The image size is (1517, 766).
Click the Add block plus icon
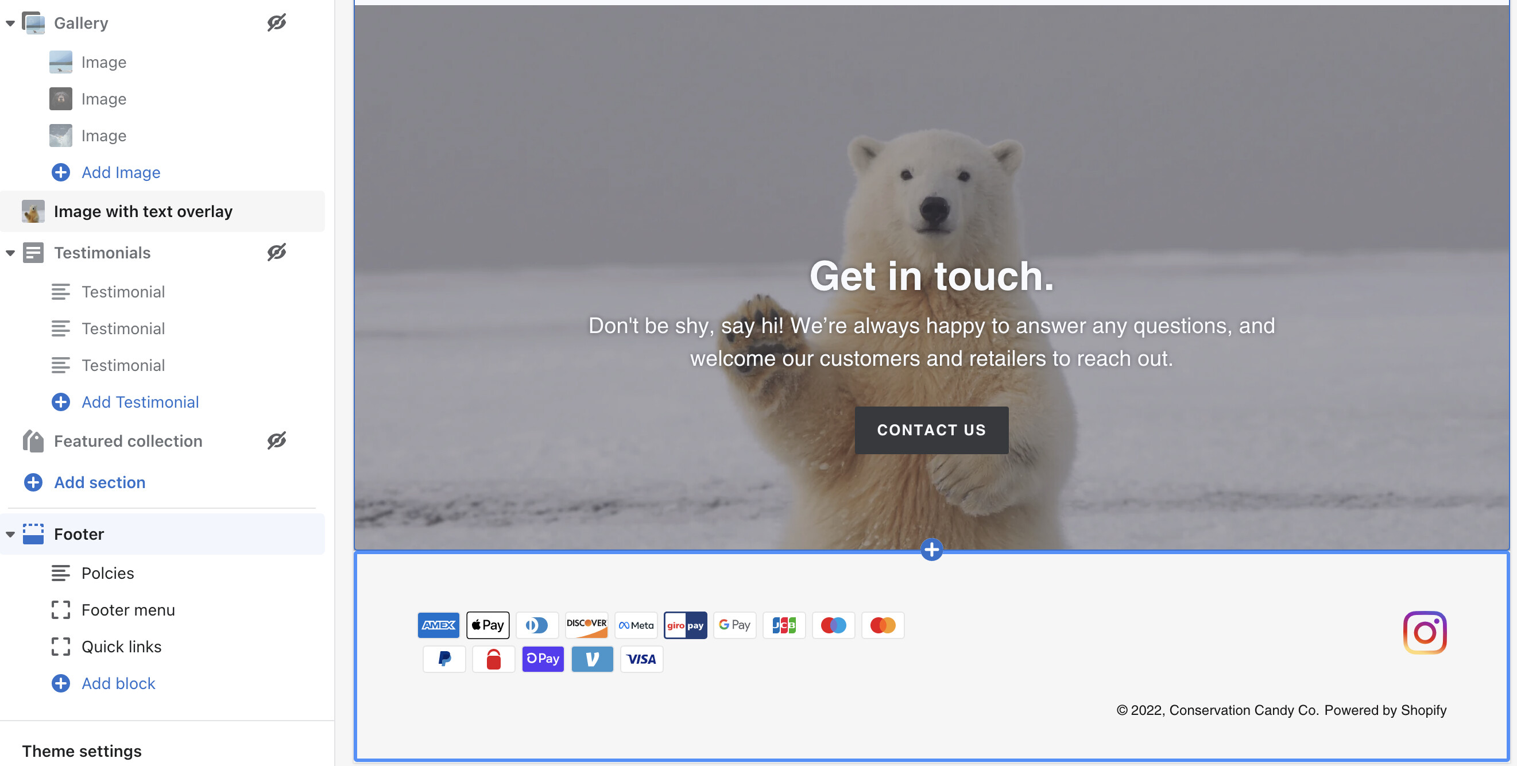pos(61,683)
